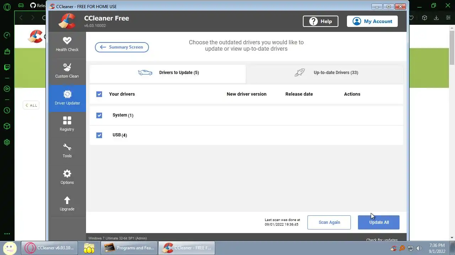Open Help from the header
This screenshot has height=255, width=455.
click(x=320, y=21)
